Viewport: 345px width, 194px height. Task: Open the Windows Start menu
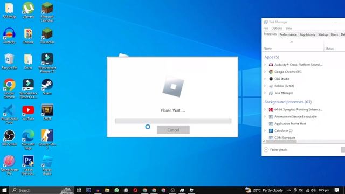coord(4,190)
